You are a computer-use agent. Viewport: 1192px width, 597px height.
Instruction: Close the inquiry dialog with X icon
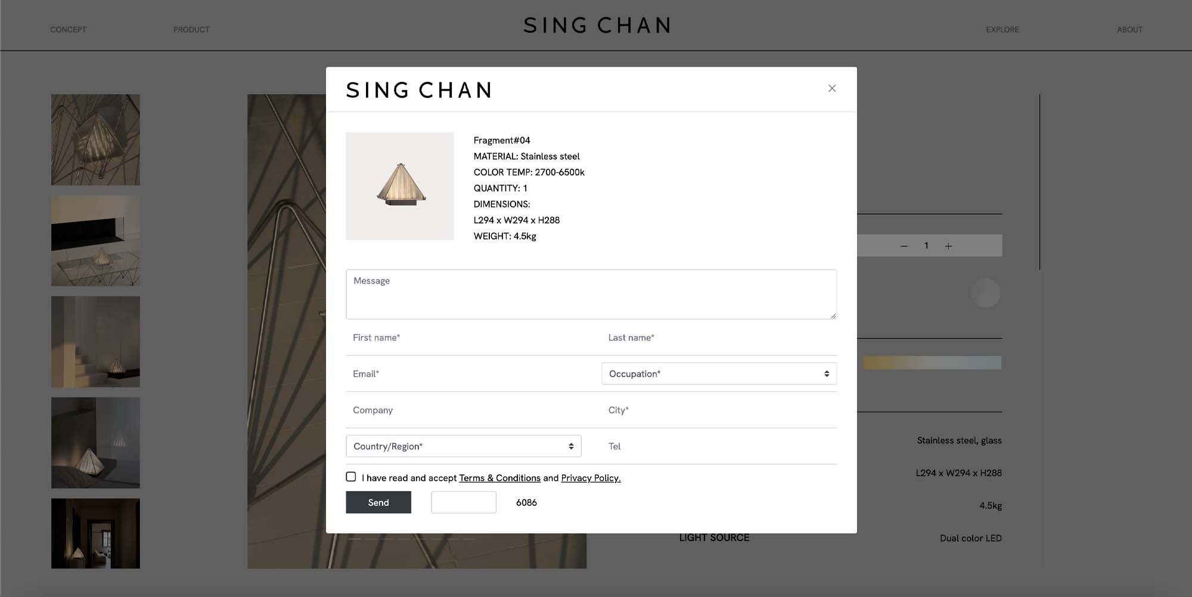pyautogui.click(x=832, y=88)
